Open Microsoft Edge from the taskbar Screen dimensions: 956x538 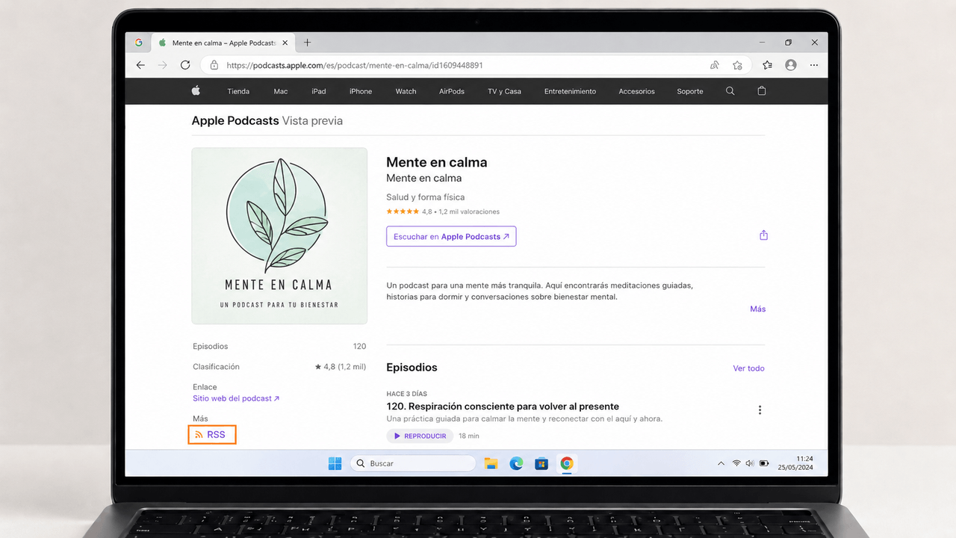(516, 463)
